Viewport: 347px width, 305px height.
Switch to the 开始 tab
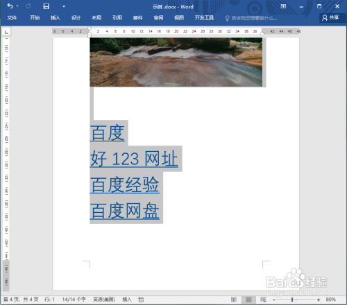35,18
